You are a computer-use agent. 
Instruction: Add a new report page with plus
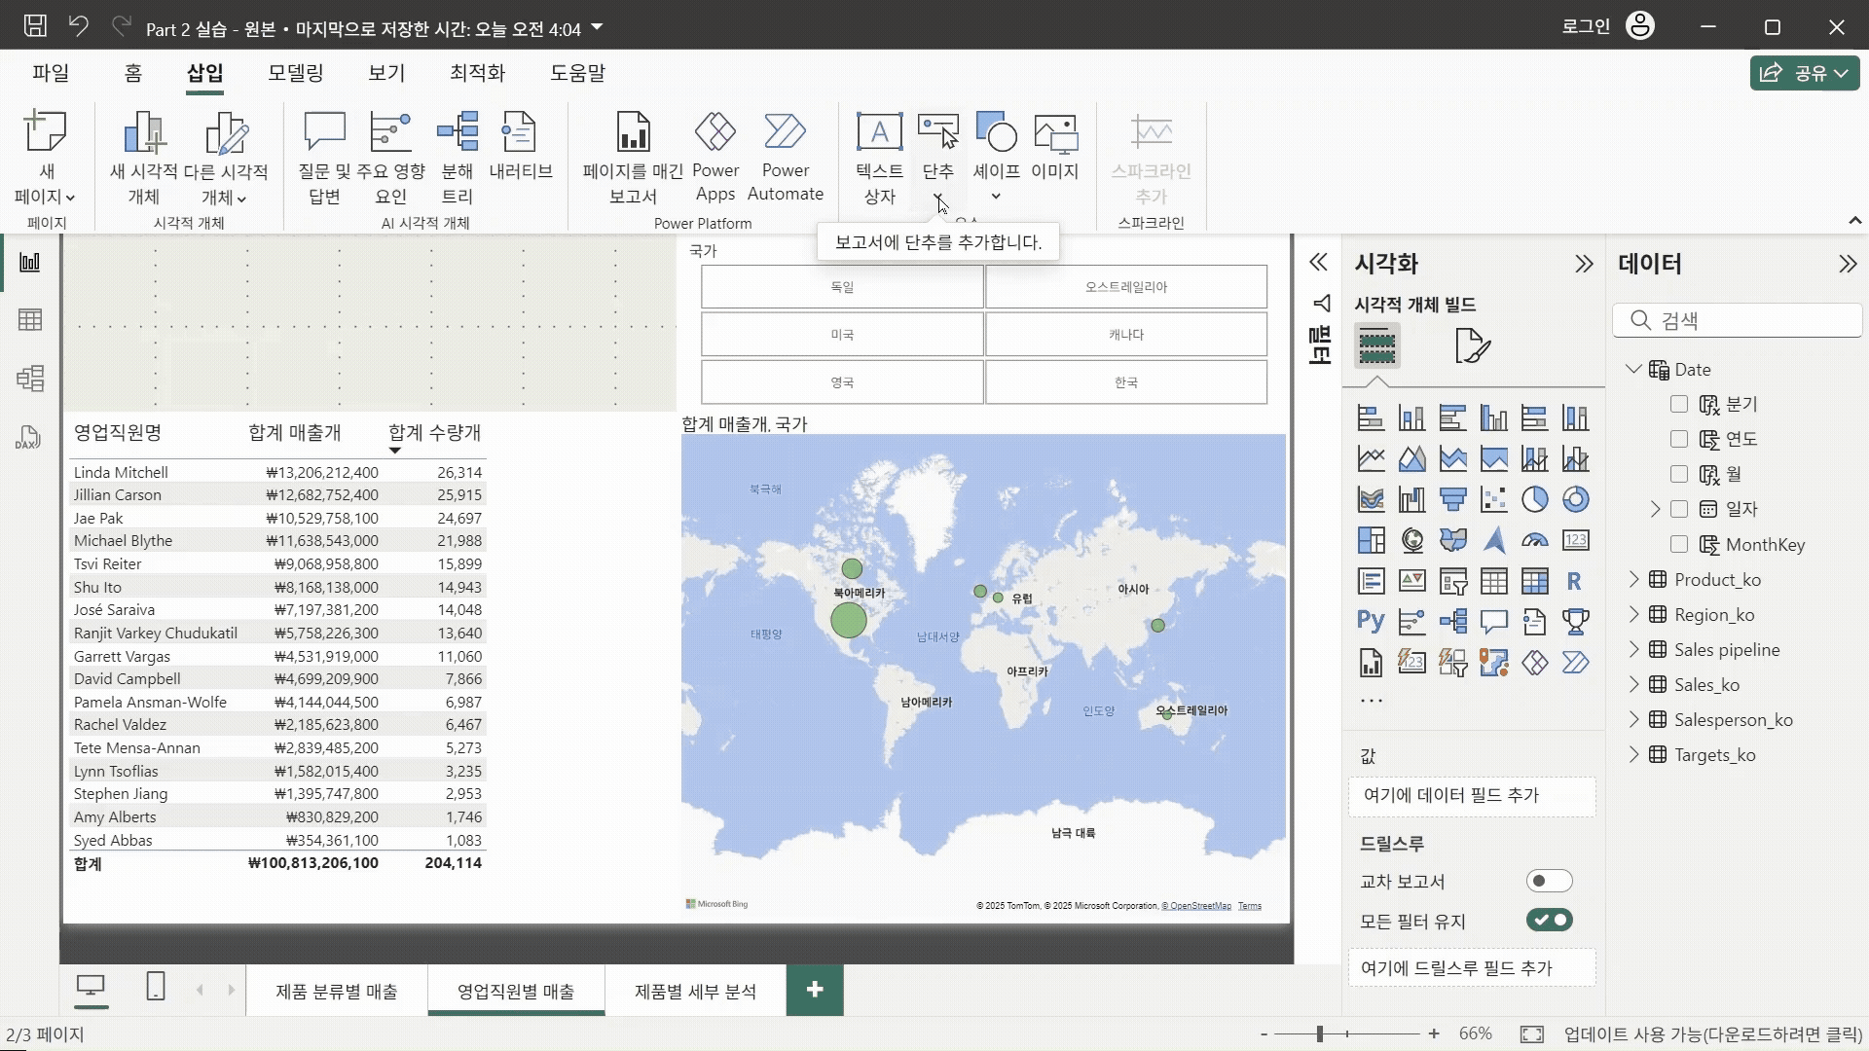(x=815, y=990)
